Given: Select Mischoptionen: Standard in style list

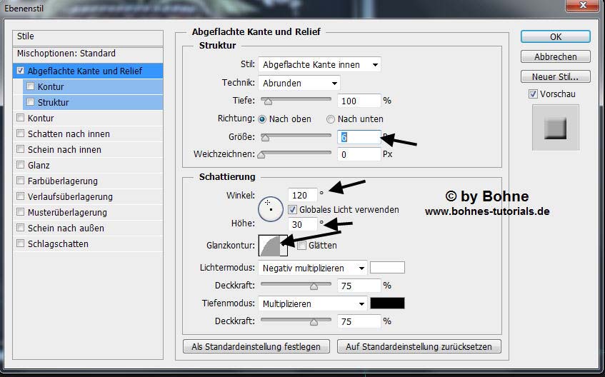Looking at the screenshot, I should click(66, 54).
